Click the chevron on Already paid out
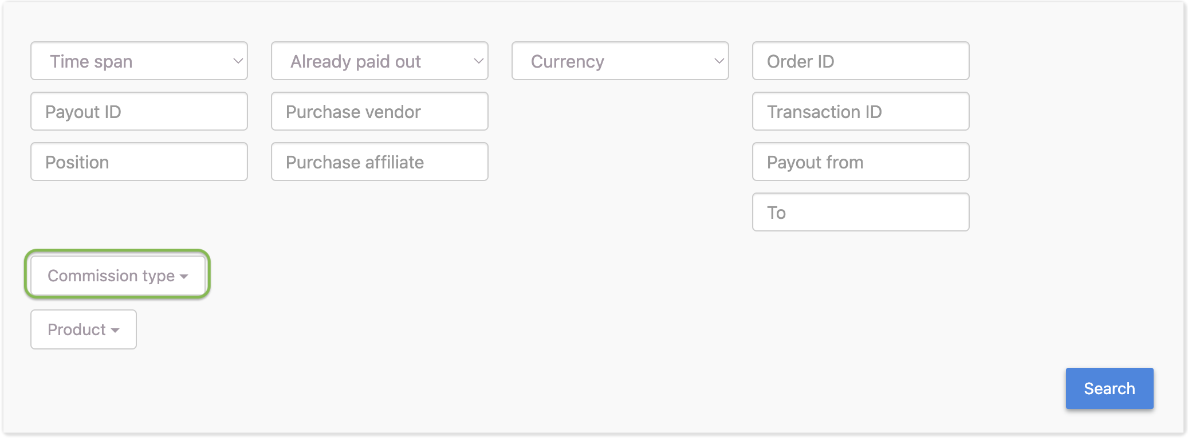This screenshot has width=1188, height=440. 478,61
